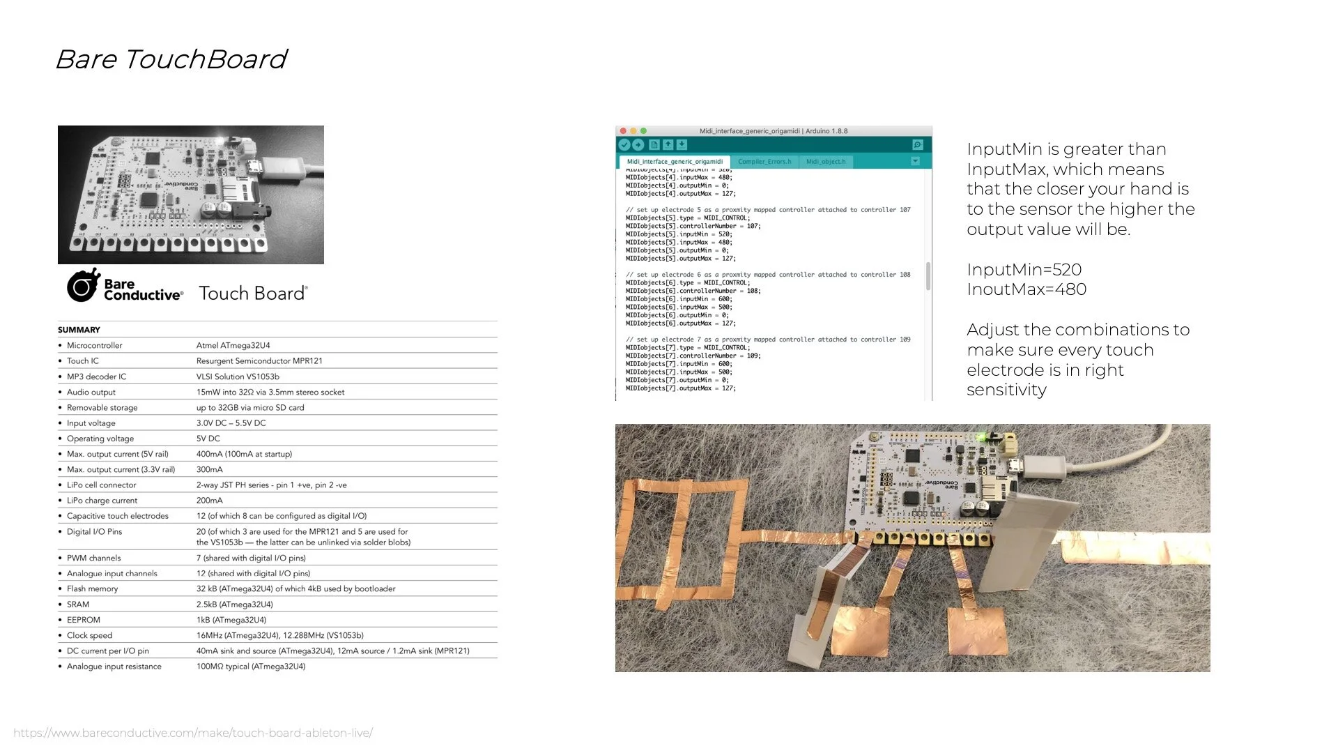1338x753 pixels.
Task: Click the green macOS zoom window button
Action: (x=644, y=131)
